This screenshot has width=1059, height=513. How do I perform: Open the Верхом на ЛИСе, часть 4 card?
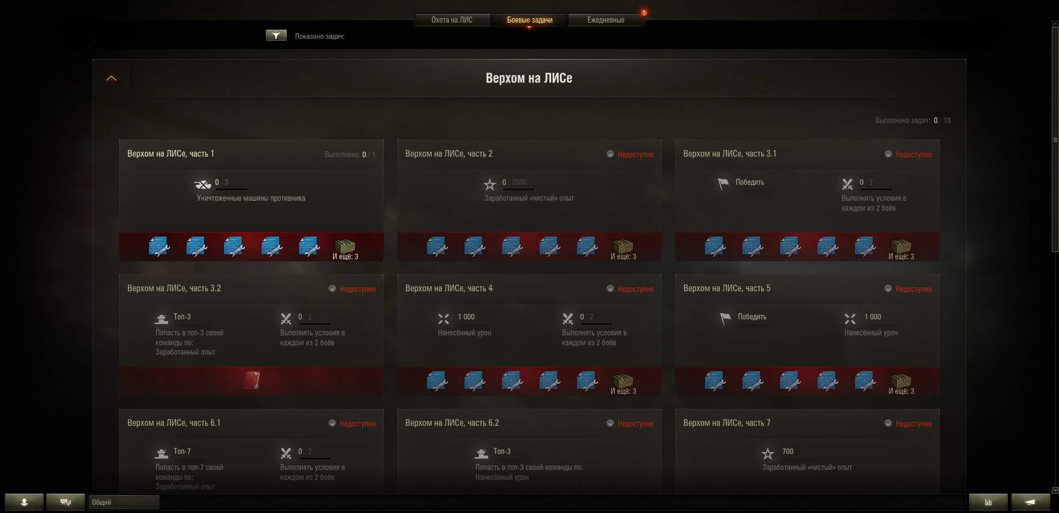coord(529,334)
